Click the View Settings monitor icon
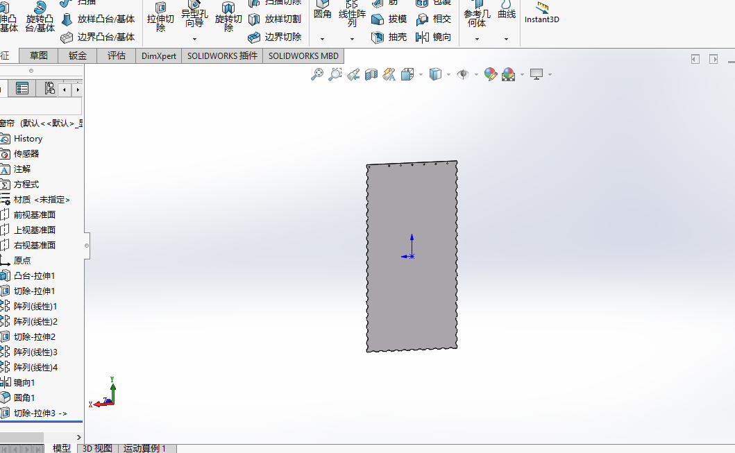Viewport: 735px width, 453px height. 537,74
